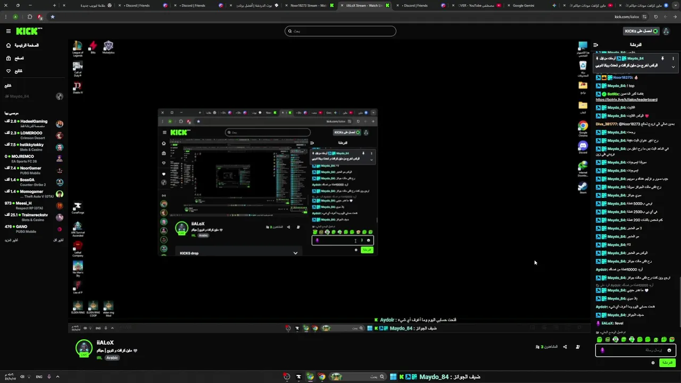The width and height of the screenshot is (681, 383).
Task: Show the viewers count list
Action: [547, 347]
